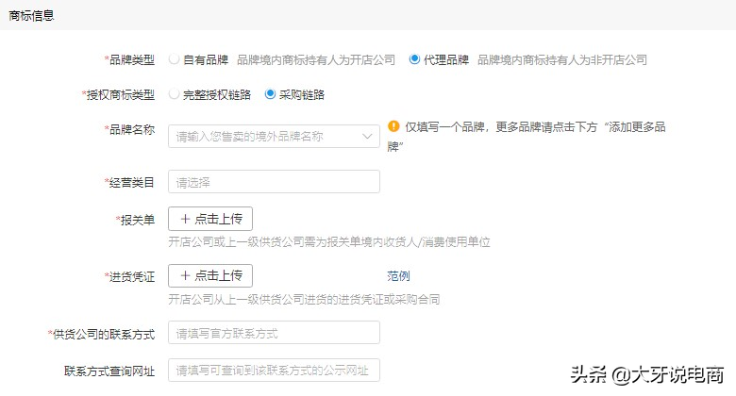The image size is (736, 396).
Task: Click the 进货凭证 field label
Action: (x=131, y=276)
